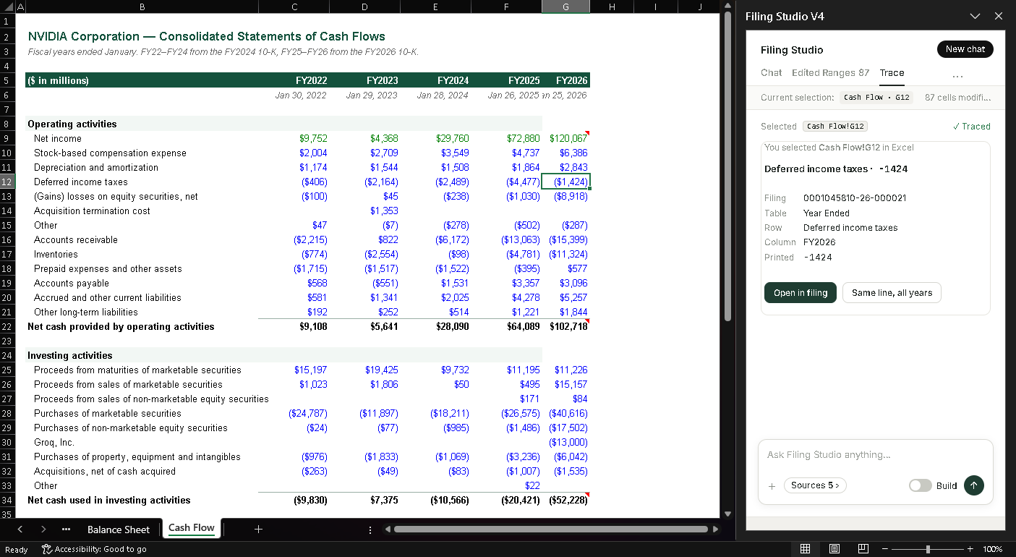Click the plus attach icon in chat box
1016x557 pixels.
coord(772,486)
